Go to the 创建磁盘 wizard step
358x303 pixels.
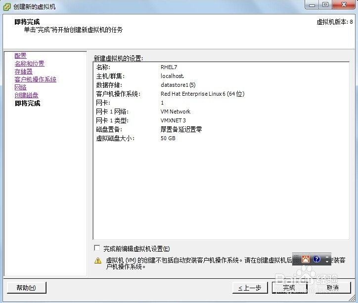27,95
